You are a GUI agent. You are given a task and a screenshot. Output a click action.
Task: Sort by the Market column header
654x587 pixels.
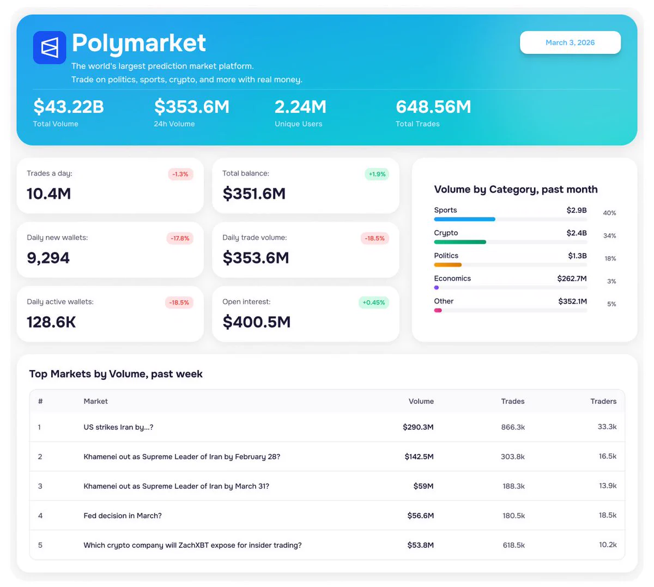pos(95,402)
